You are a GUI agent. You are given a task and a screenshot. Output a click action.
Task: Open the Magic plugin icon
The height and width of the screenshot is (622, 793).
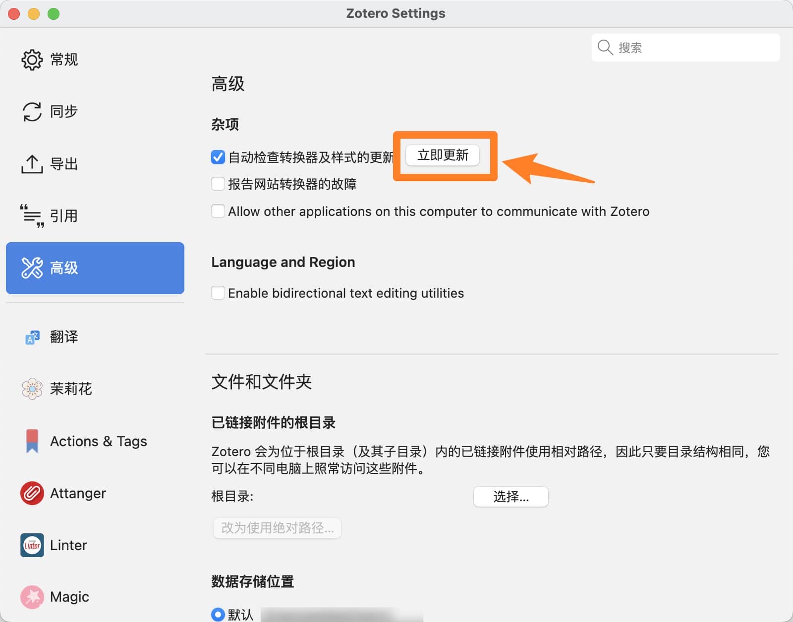32,597
